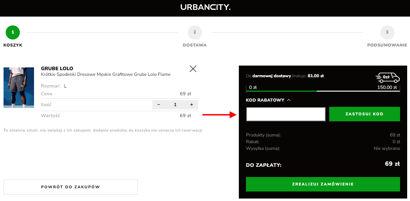This screenshot has height=201, width=410.
Task: Increase quantity with the plus button
Action: click(192, 105)
